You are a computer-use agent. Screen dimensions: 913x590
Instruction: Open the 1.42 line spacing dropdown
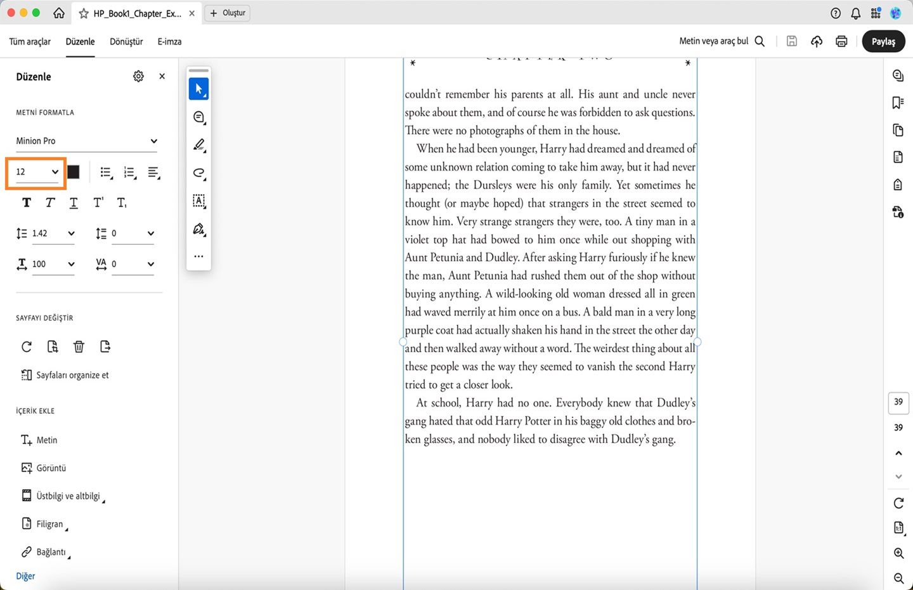click(53, 233)
